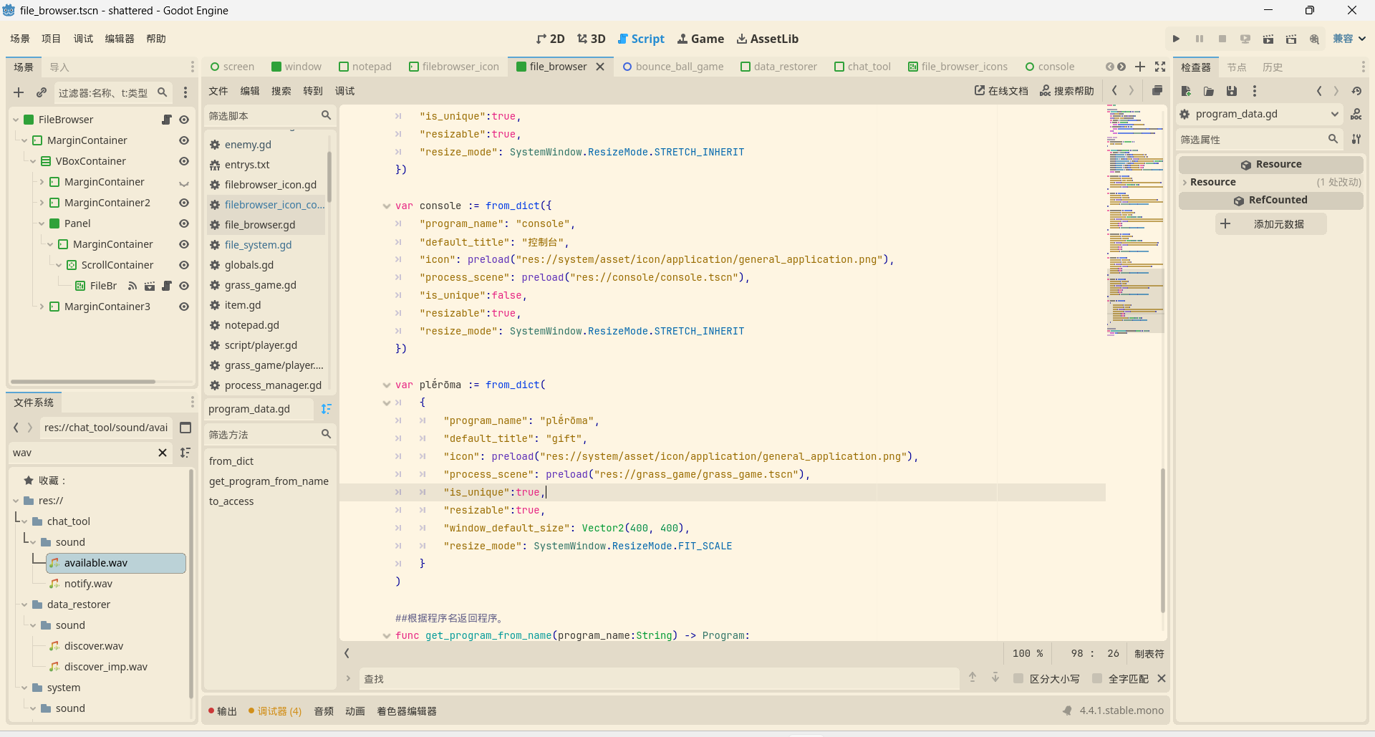The height and width of the screenshot is (737, 1375).
Task: Open 在线文档 online docs link
Action: point(1000,91)
